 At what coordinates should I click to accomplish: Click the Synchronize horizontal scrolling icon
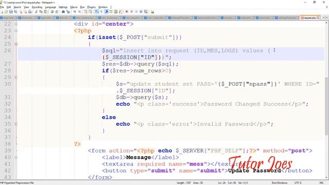click(x=90, y=12)
